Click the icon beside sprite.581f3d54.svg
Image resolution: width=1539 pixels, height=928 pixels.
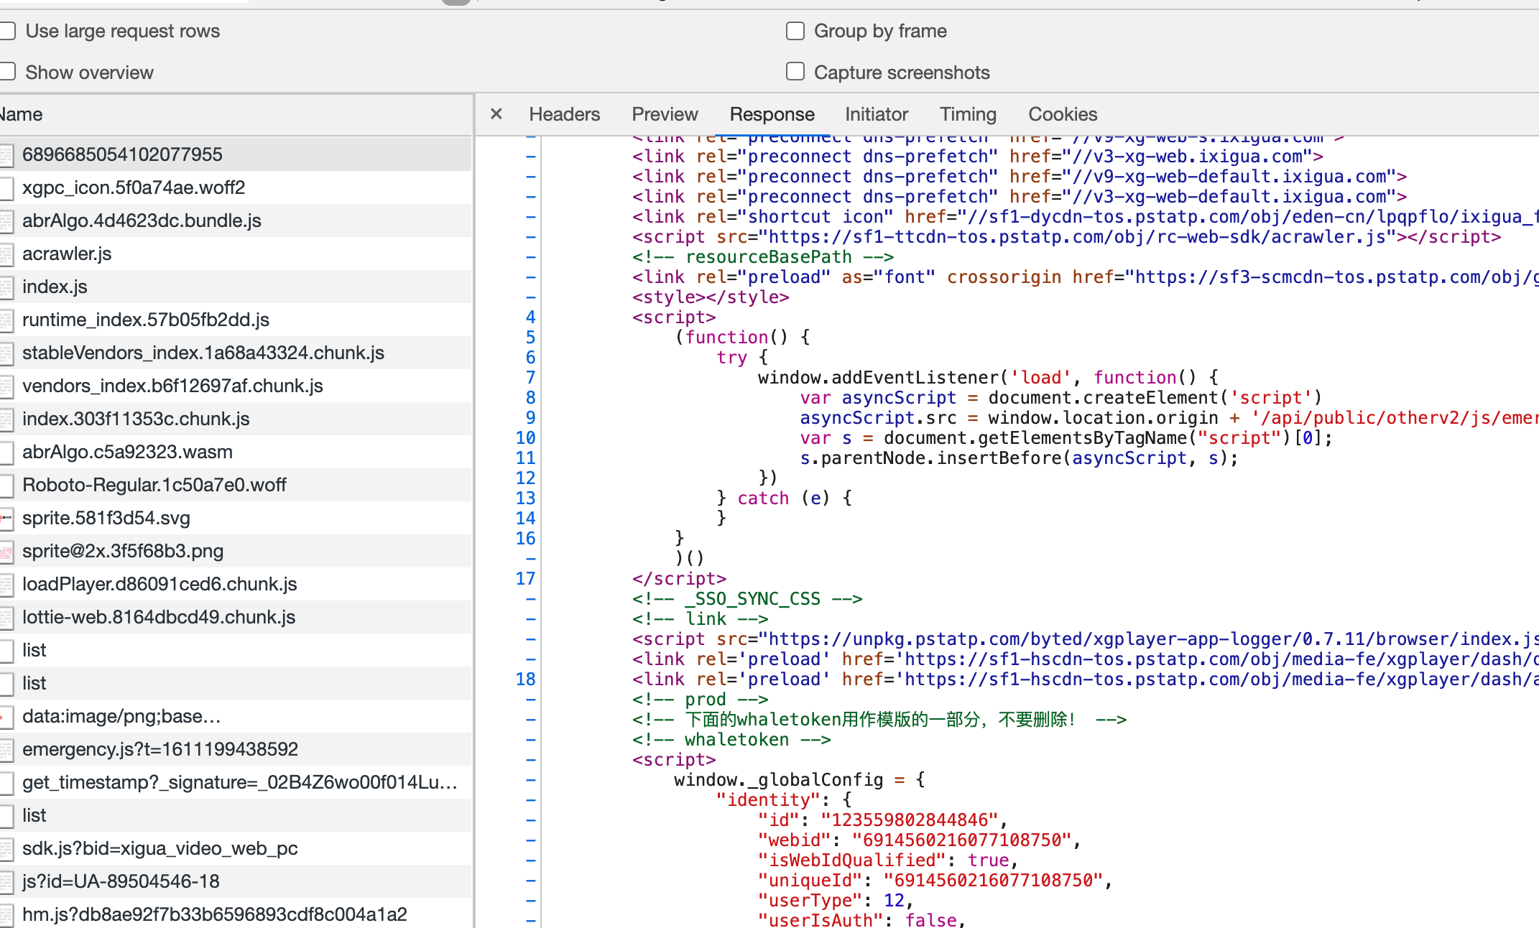(x=6, y=518)
